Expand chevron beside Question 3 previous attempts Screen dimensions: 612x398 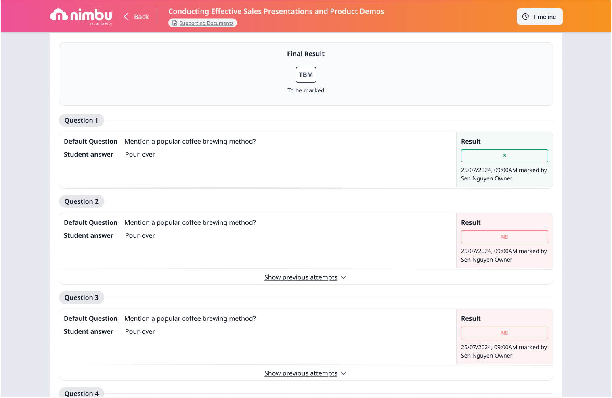pyautogui.click(x=344, y=373)
